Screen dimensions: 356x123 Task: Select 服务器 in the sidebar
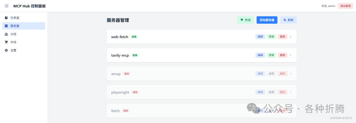(x=24, y=26)
